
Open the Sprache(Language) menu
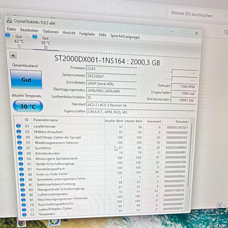(125, 36)
